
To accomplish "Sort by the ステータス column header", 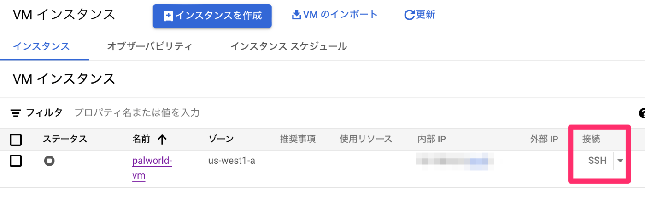I will 65,139.
